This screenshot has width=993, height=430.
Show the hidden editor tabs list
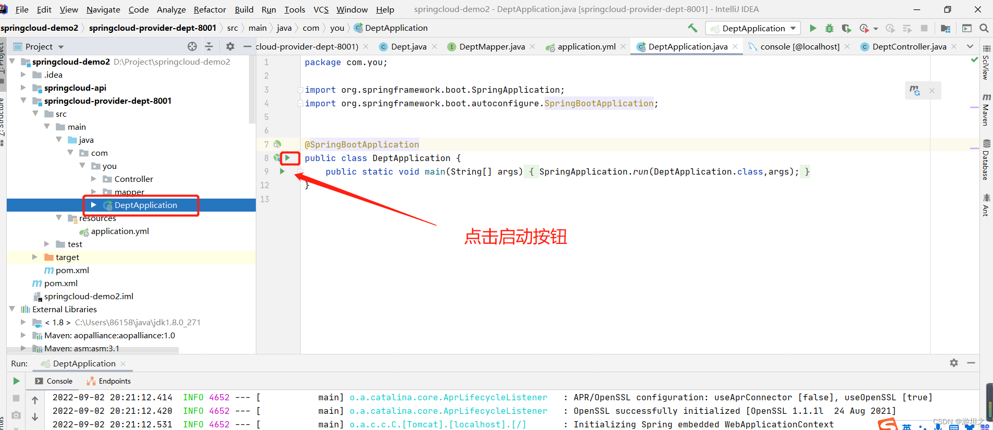pyautogui.click(x=970, y=46)
